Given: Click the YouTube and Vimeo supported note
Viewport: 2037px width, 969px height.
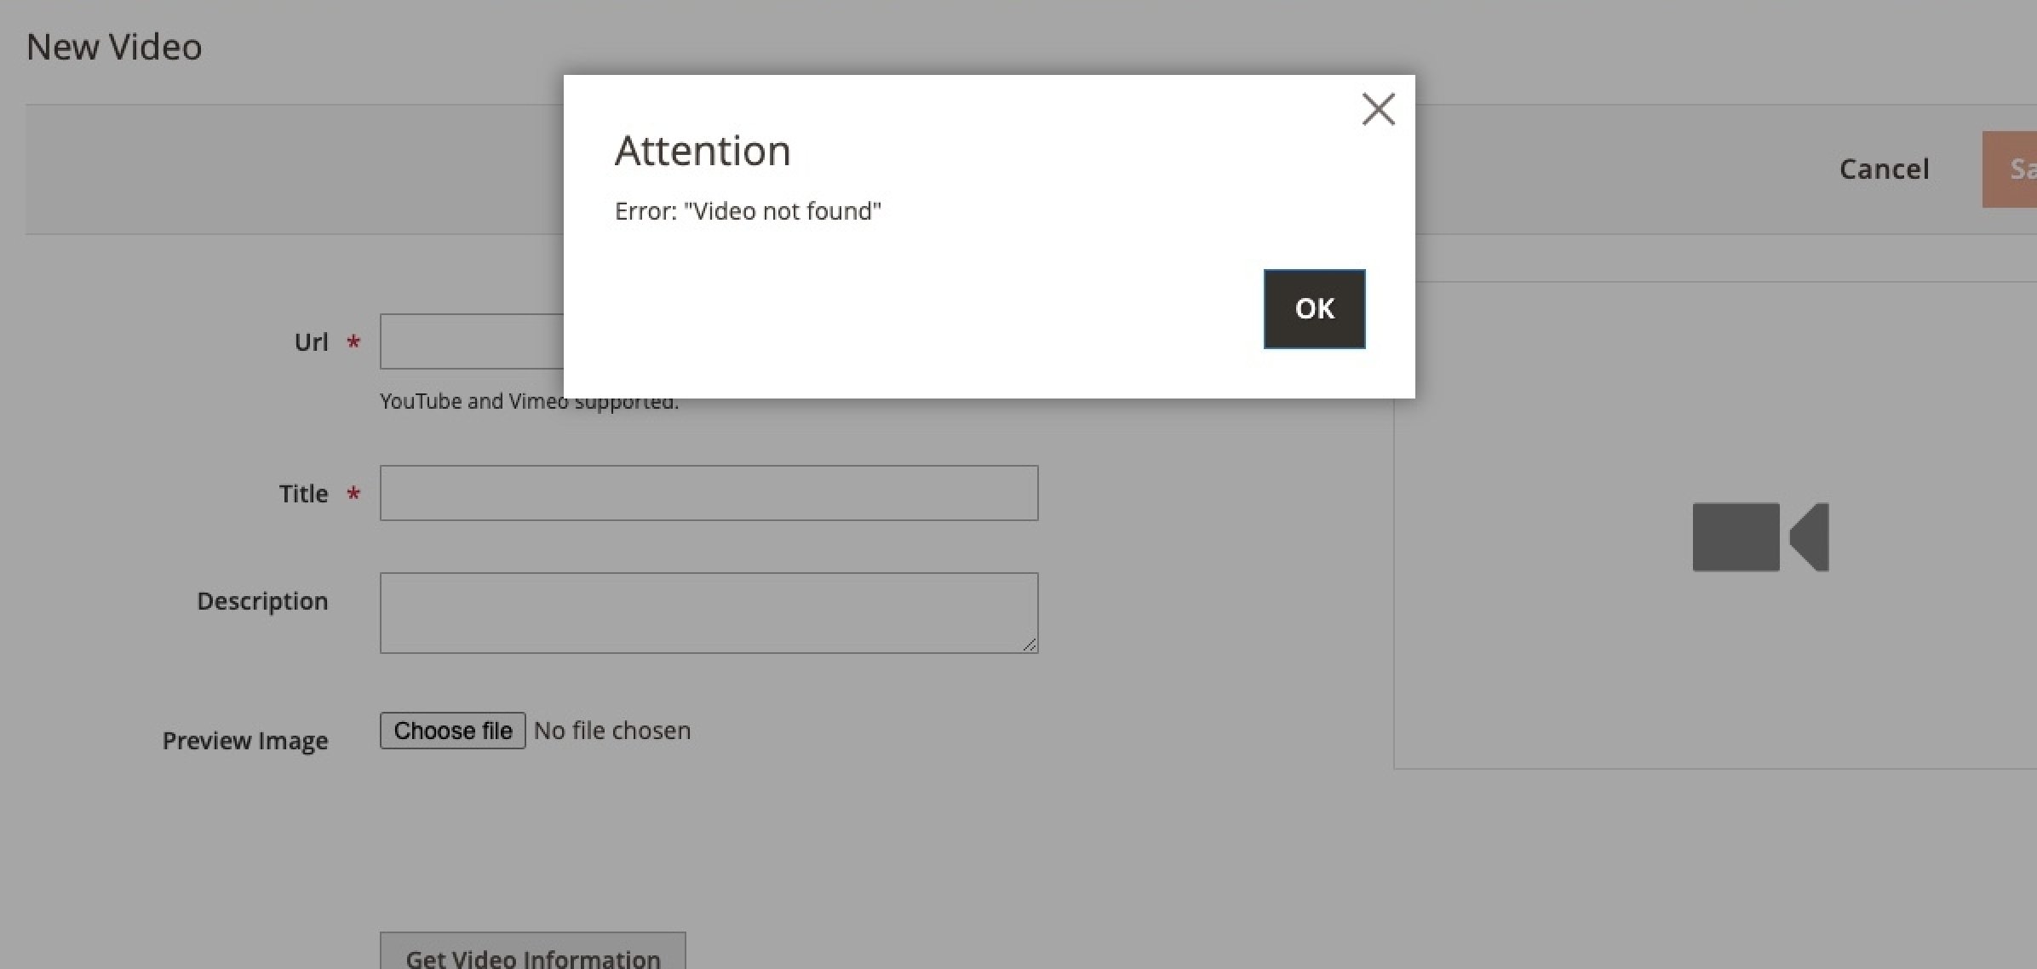Looking at the screenshot, I should tap(528, 401).
